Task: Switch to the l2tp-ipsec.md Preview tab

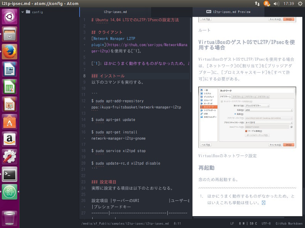Action: [x=228, y=12]
